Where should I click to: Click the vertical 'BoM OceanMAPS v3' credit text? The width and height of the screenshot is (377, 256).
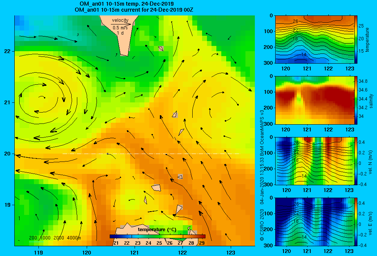coord(262,134)
